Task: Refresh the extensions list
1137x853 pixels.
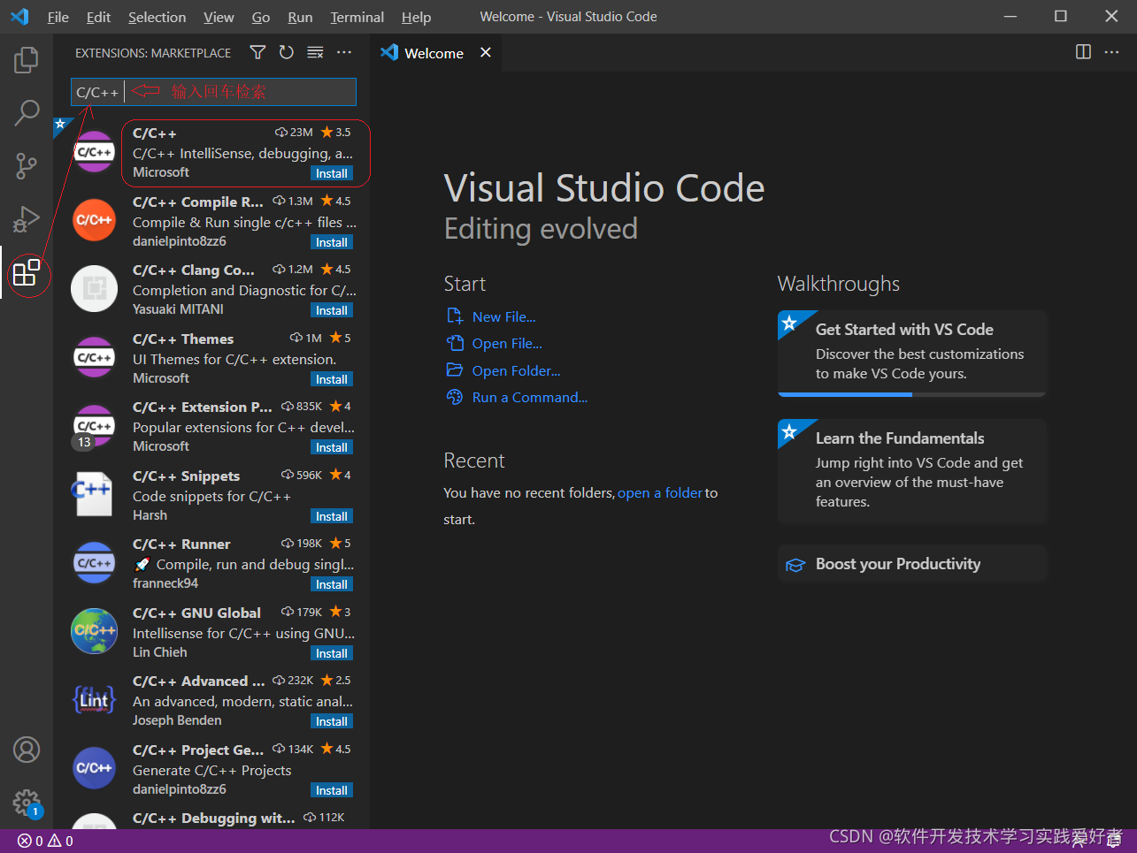Action: [x=286, y=53]
